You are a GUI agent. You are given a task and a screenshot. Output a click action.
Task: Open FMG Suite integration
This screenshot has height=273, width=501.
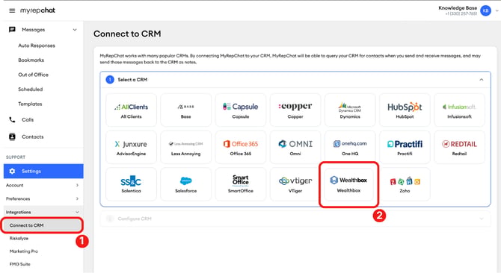point(19,264)
